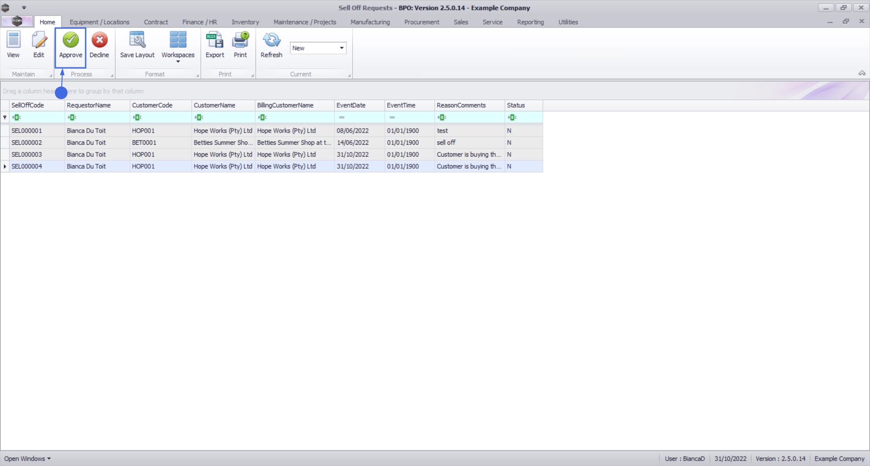
Task: Open the Current group dialog launcher
Action: (349, 76)
